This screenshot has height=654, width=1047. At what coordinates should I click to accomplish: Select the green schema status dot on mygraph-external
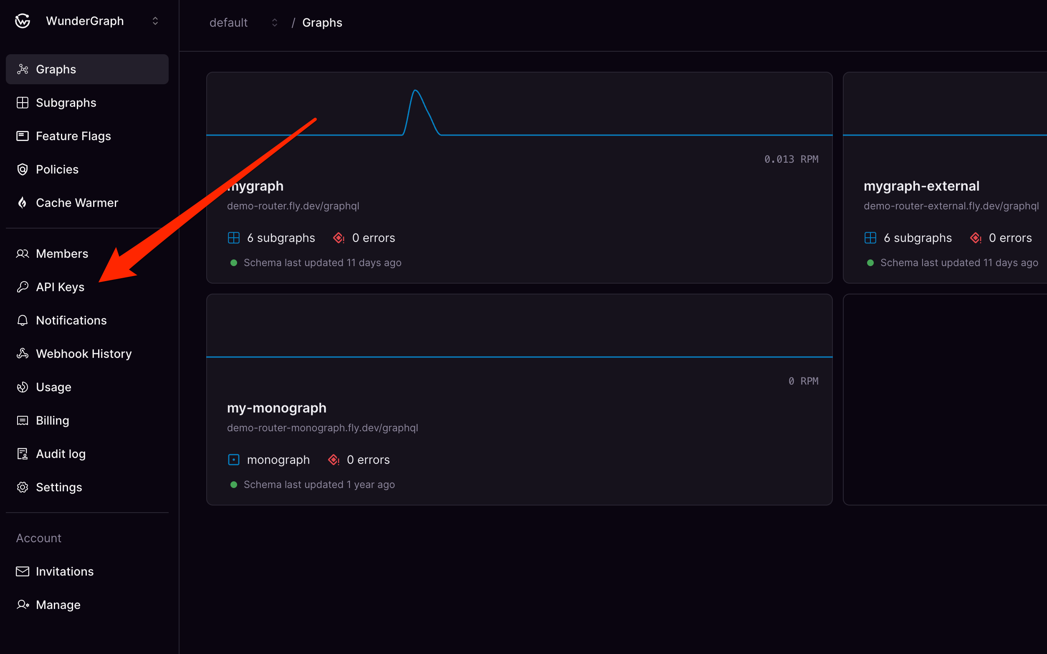coord(870,262)
